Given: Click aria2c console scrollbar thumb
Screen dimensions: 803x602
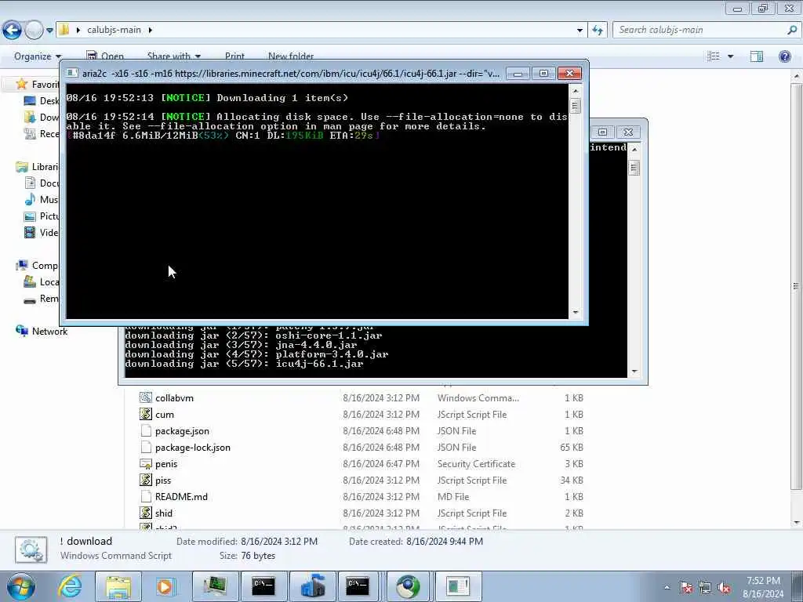Looking at the screenshot, I should pos(575,107).
